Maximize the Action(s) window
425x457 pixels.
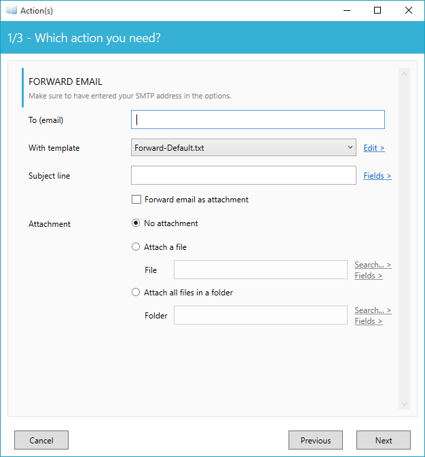click(377, 10)
